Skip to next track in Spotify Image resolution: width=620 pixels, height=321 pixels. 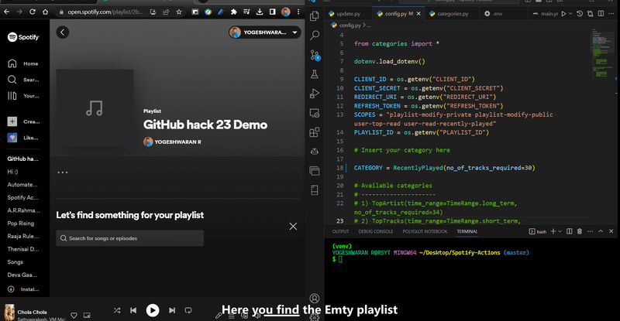click(172, 310)
